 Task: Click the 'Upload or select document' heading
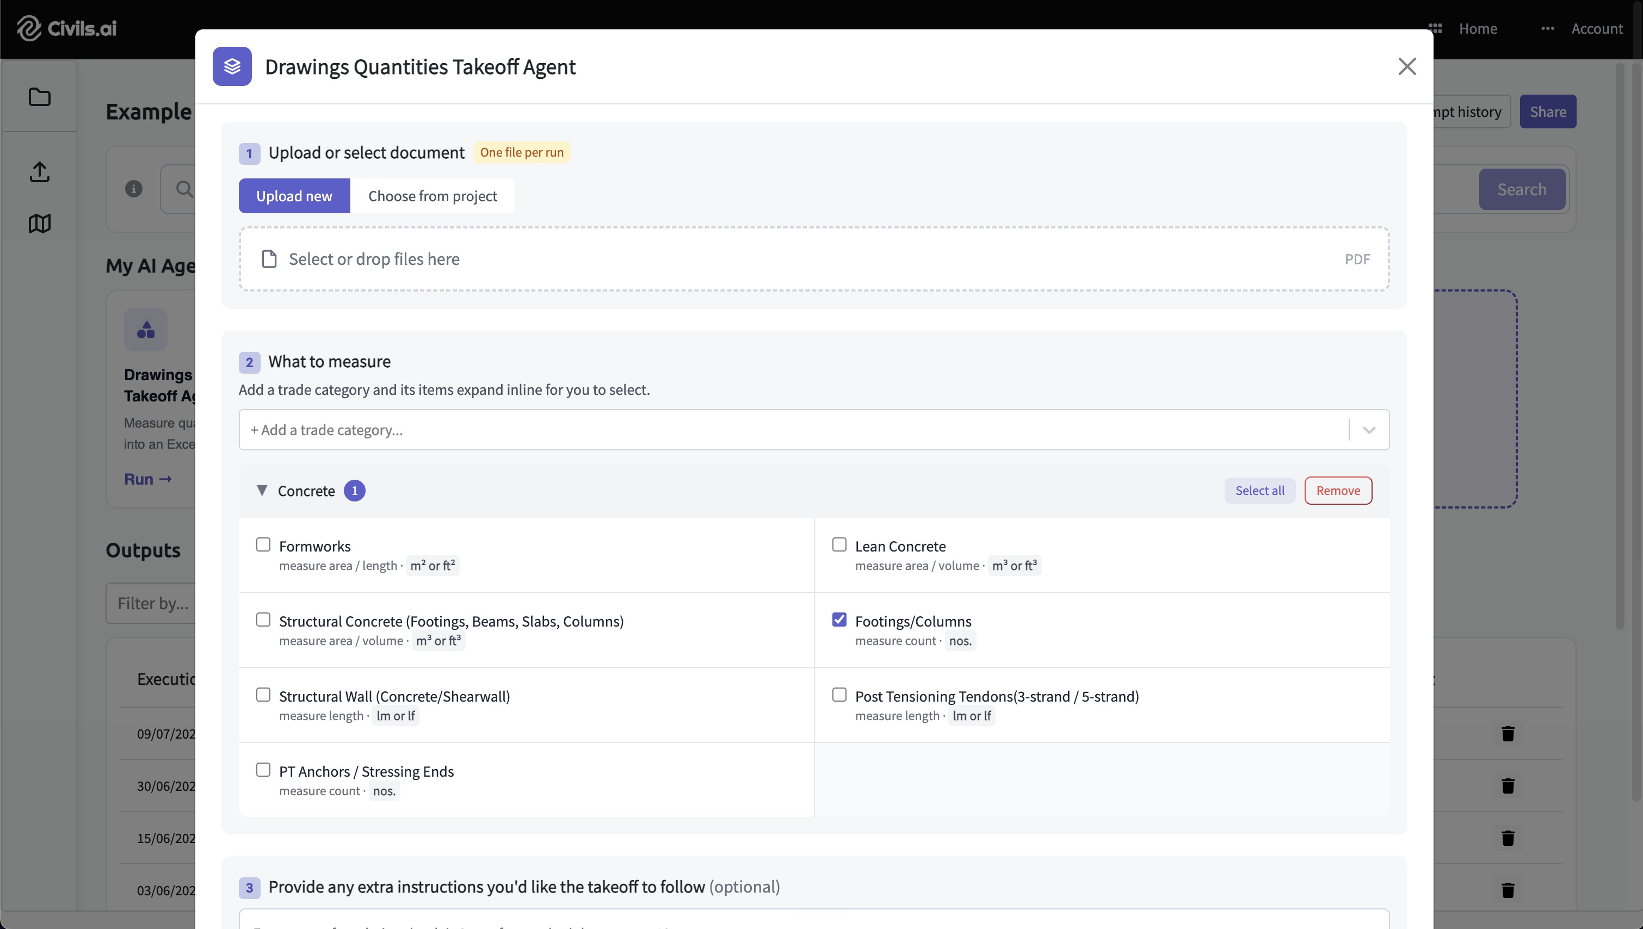click(366, 152)
